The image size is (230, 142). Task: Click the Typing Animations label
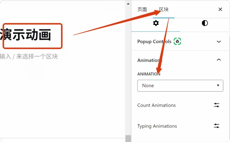[x=157, y=126]
